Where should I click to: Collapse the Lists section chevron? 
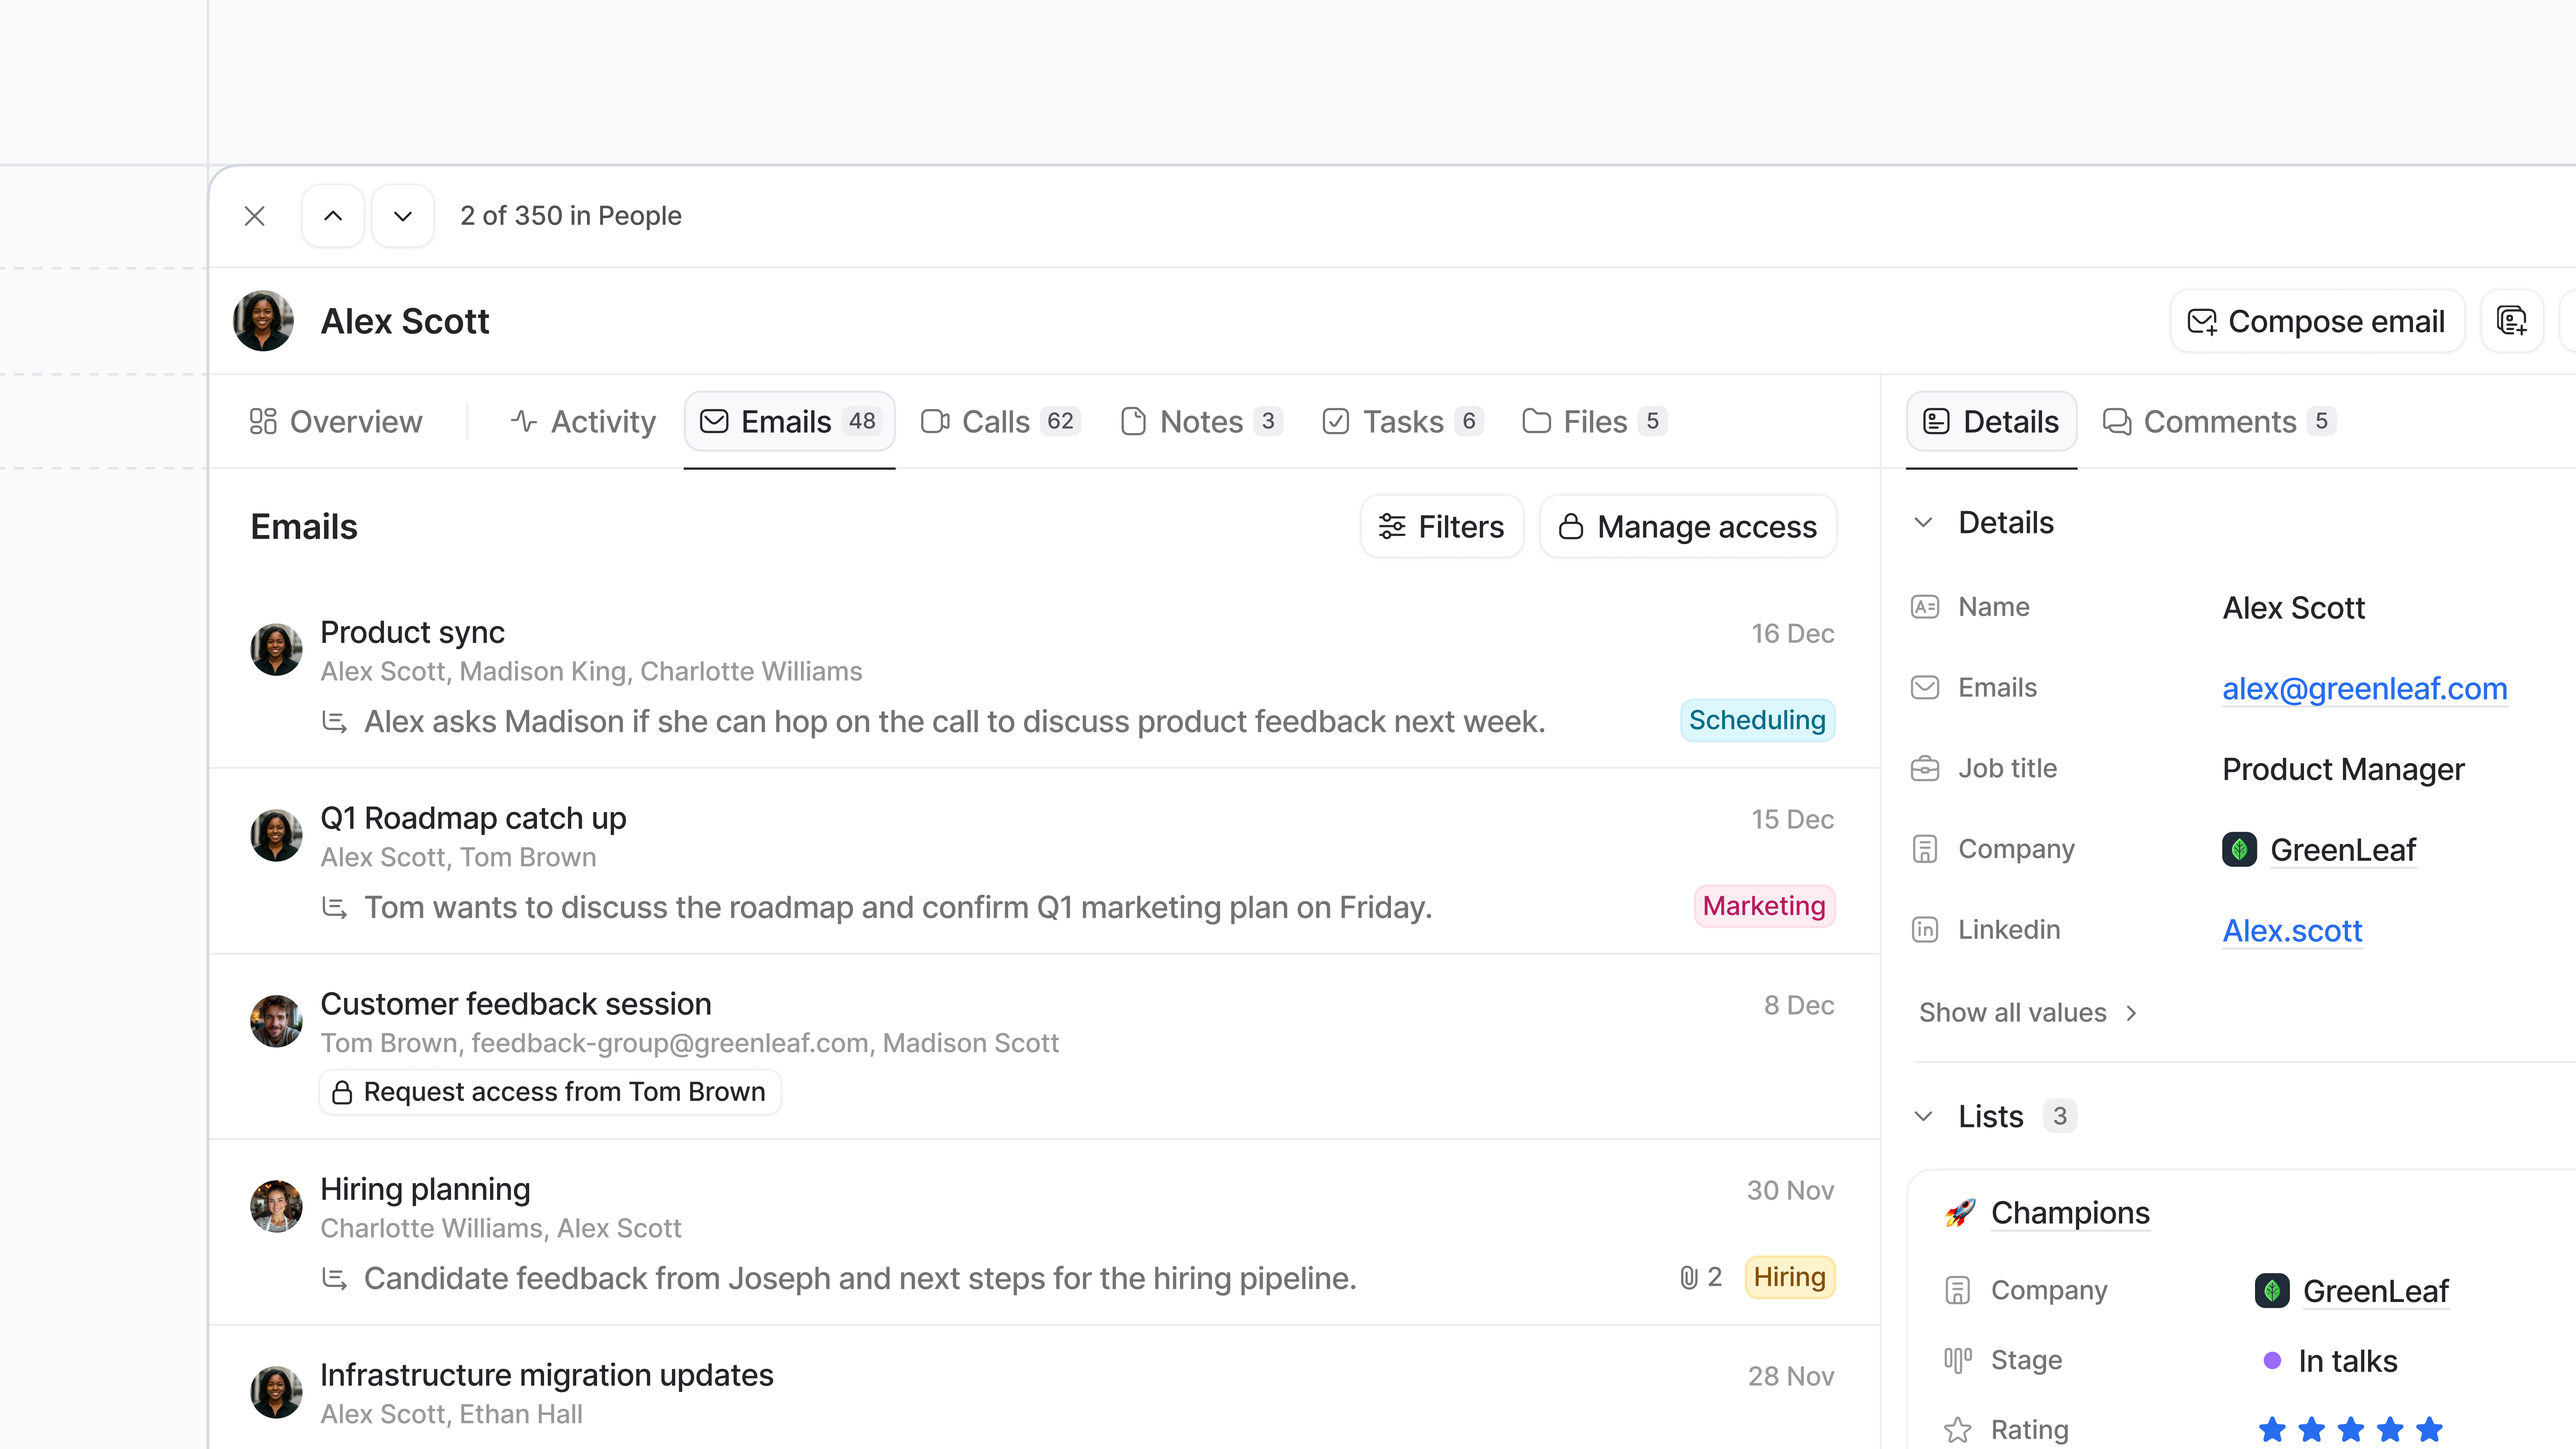click(1923, 1116)
